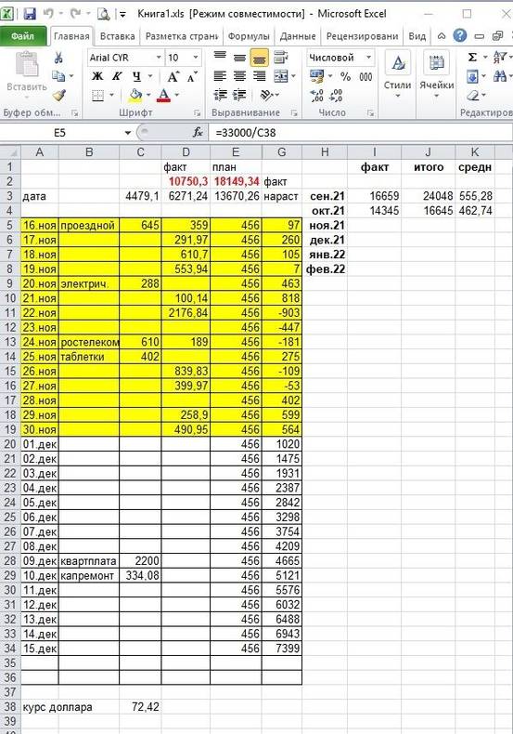Open the Name Box dropdown arrow
The height and width of the screenshot is (734, 513).
(127, 133)
